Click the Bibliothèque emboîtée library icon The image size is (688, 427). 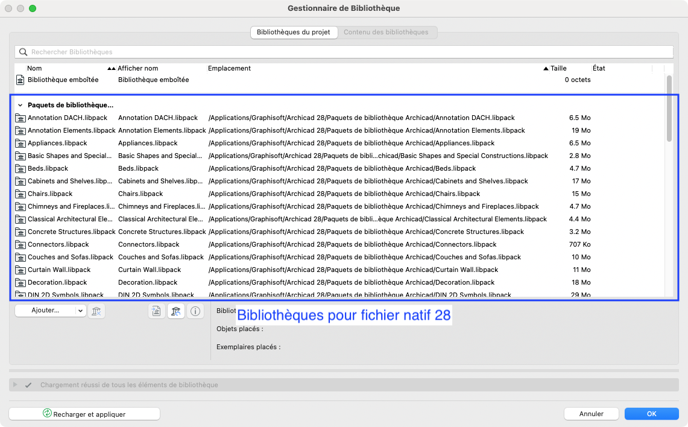point(20,80)
